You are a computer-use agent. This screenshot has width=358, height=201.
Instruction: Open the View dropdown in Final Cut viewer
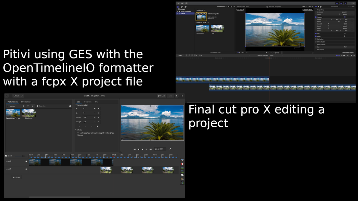311,7
